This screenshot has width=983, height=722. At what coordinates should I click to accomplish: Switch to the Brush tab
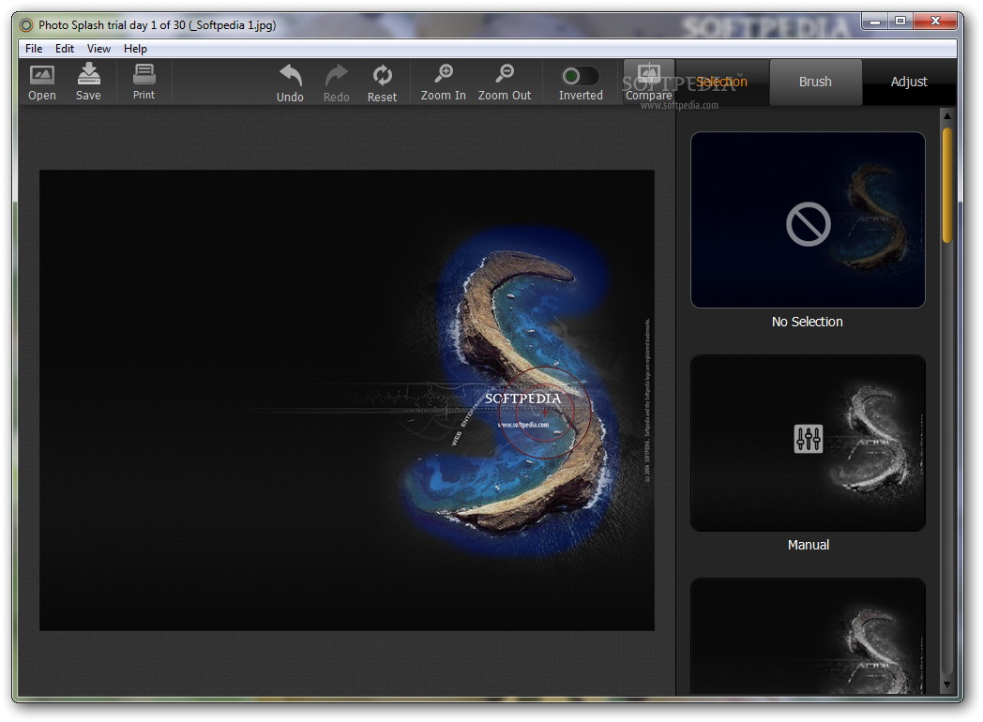click(815, 82)
